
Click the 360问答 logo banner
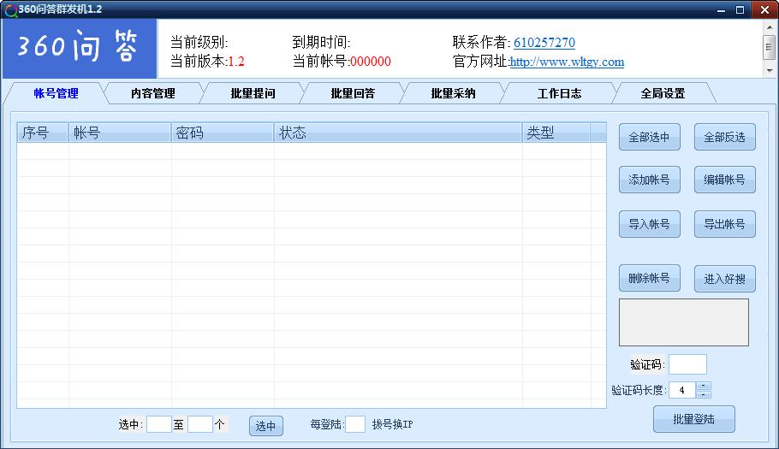point(80,49)
